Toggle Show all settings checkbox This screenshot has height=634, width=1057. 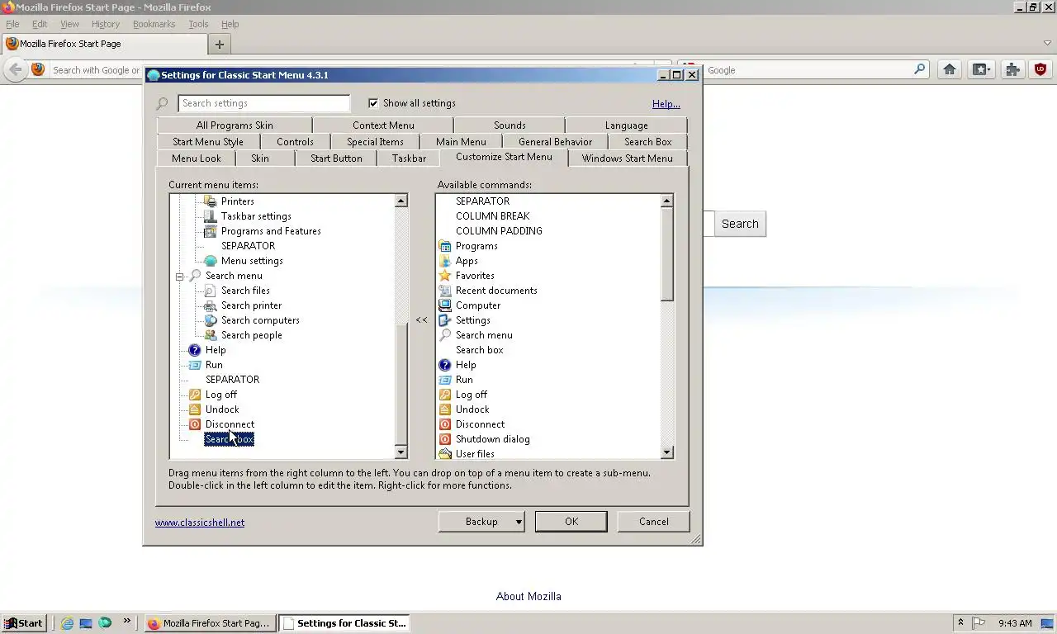(x=373, y=103)
